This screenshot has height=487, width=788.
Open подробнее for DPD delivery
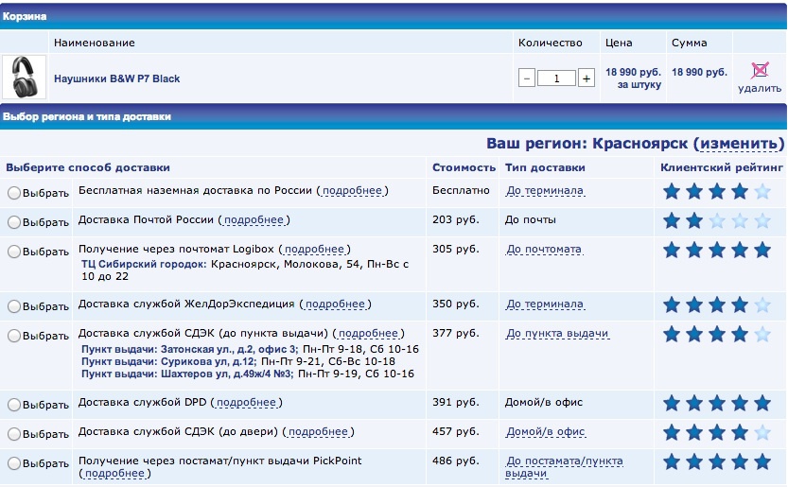pyautogui.click(x=246, y=402)
